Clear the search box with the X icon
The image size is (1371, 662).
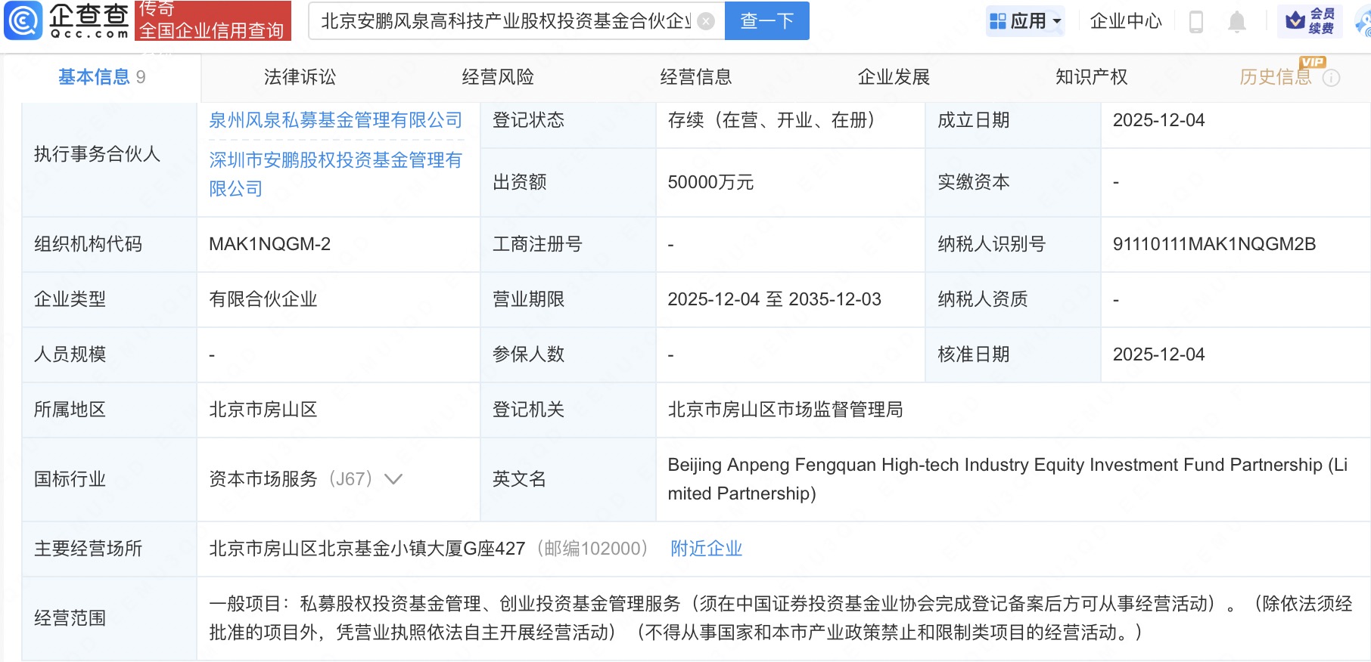click(705, 21)
